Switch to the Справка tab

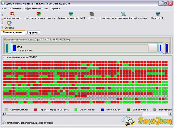tap(32, 33)
